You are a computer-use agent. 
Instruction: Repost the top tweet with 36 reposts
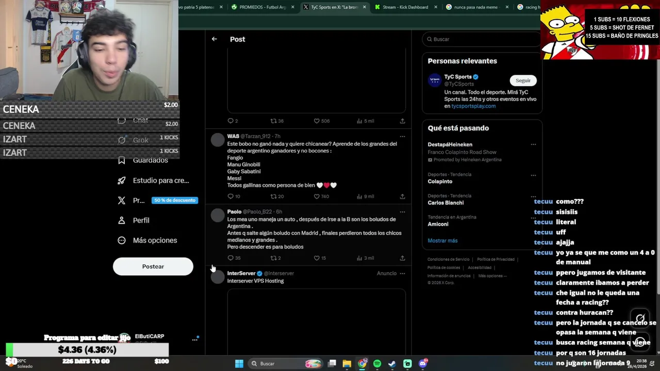pyautogui.click(x=277, y=121)
